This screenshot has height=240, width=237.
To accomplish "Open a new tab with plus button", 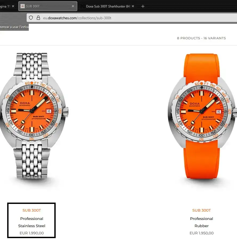I will click(x=143, y=6).
